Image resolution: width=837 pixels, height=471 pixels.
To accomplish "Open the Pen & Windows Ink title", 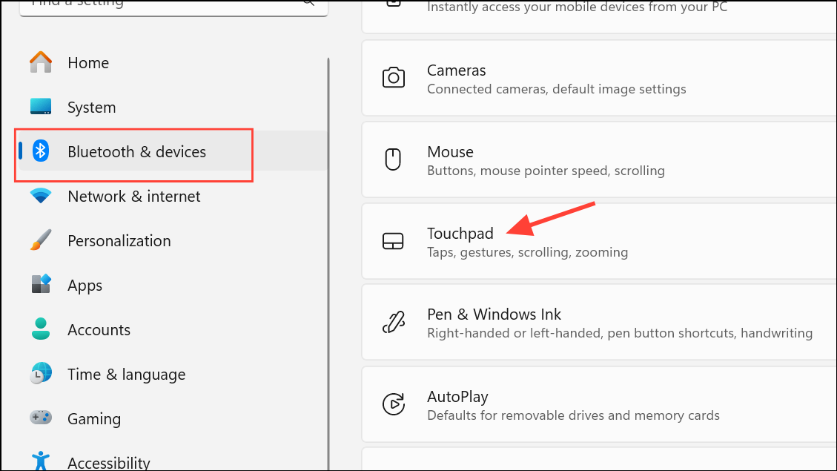I will 494,314.
